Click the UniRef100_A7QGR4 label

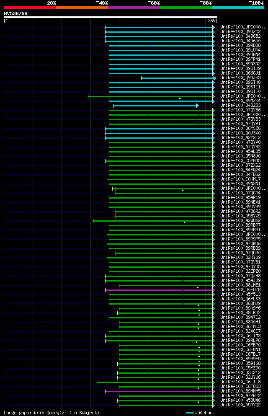pos(240,193)
